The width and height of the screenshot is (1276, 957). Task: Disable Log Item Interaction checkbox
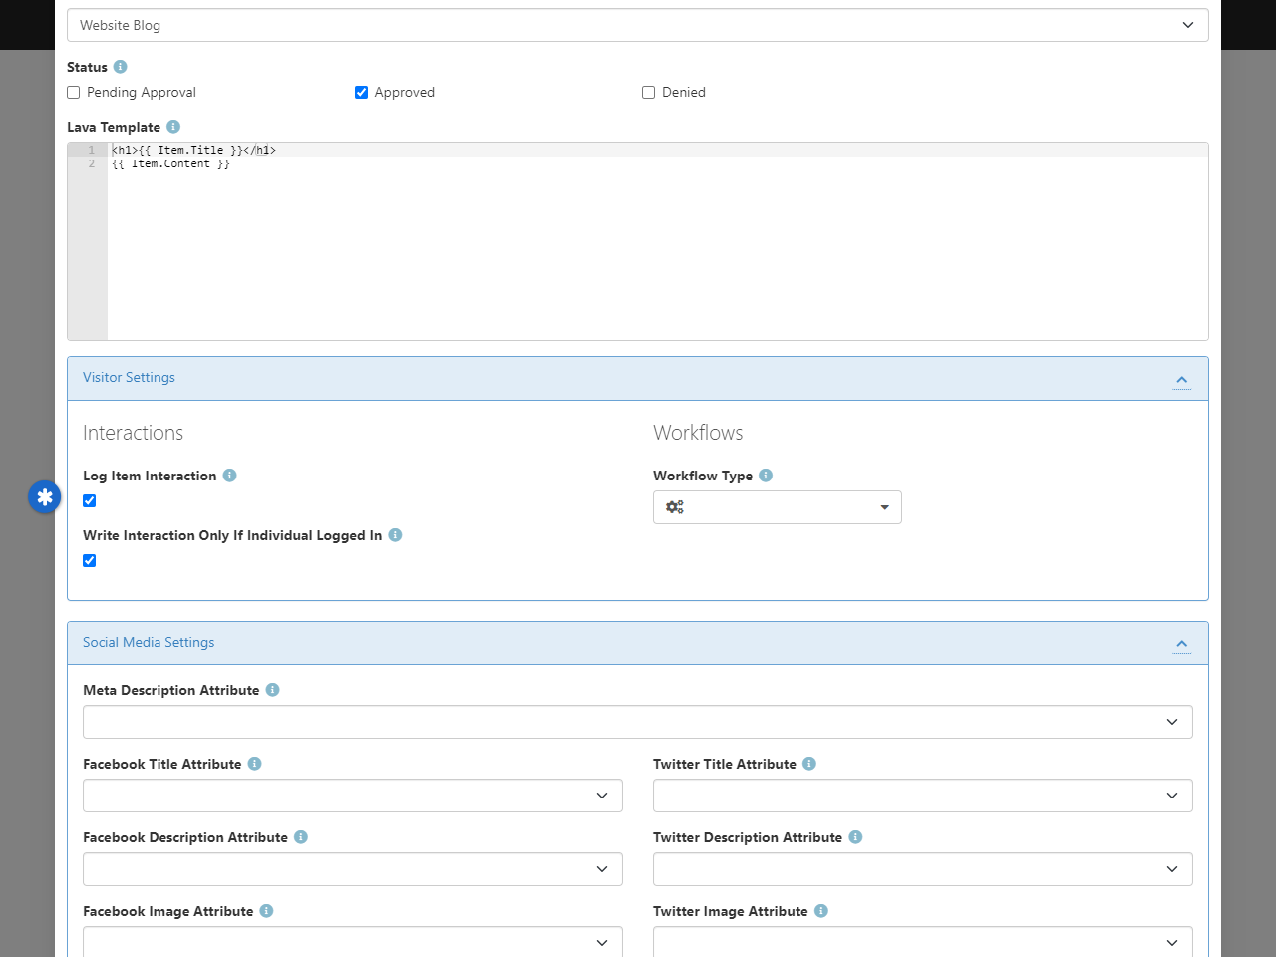pos(90,501)
